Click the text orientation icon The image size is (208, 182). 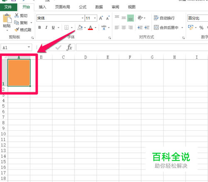point(140,18)
